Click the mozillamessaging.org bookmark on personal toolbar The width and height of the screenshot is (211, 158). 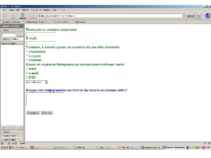coord(30,22)
